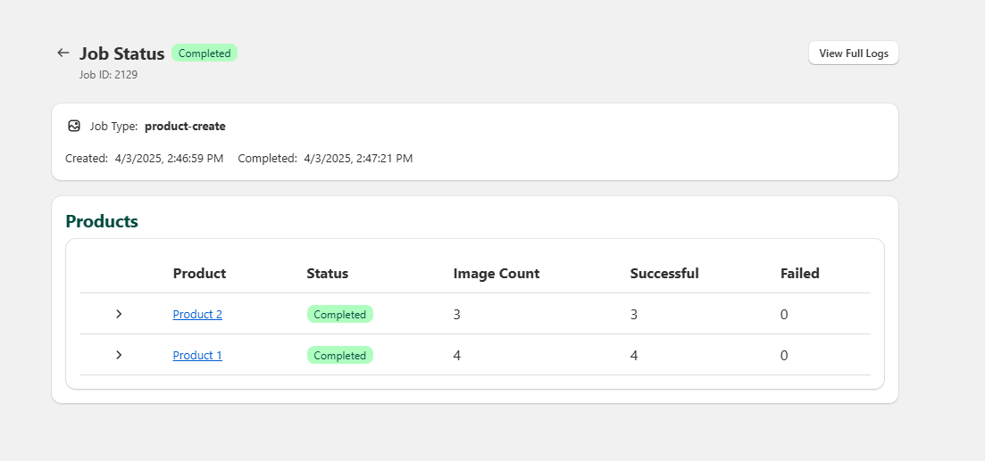Click the image icon beside Job Type
The height and width of the screenshot is (461, 985).
[x=74, y=126]
